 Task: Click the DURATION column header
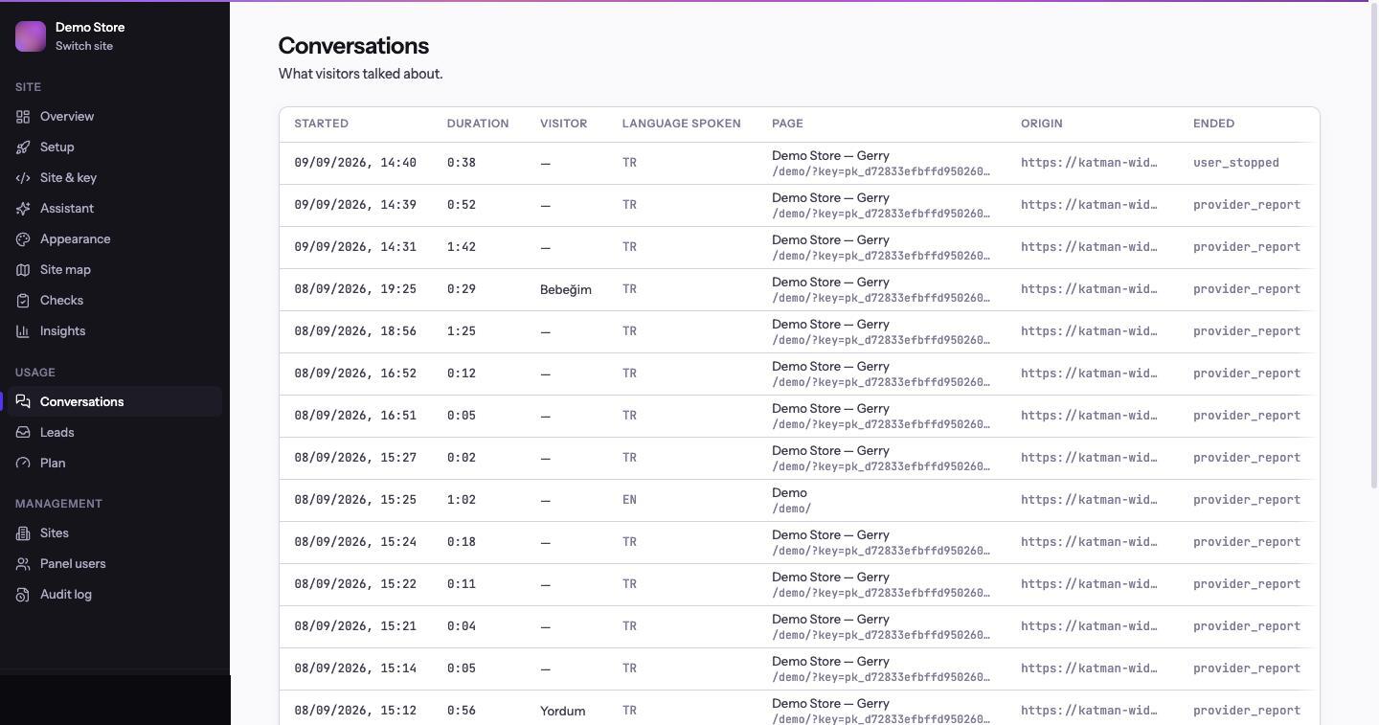coord(478,124)
